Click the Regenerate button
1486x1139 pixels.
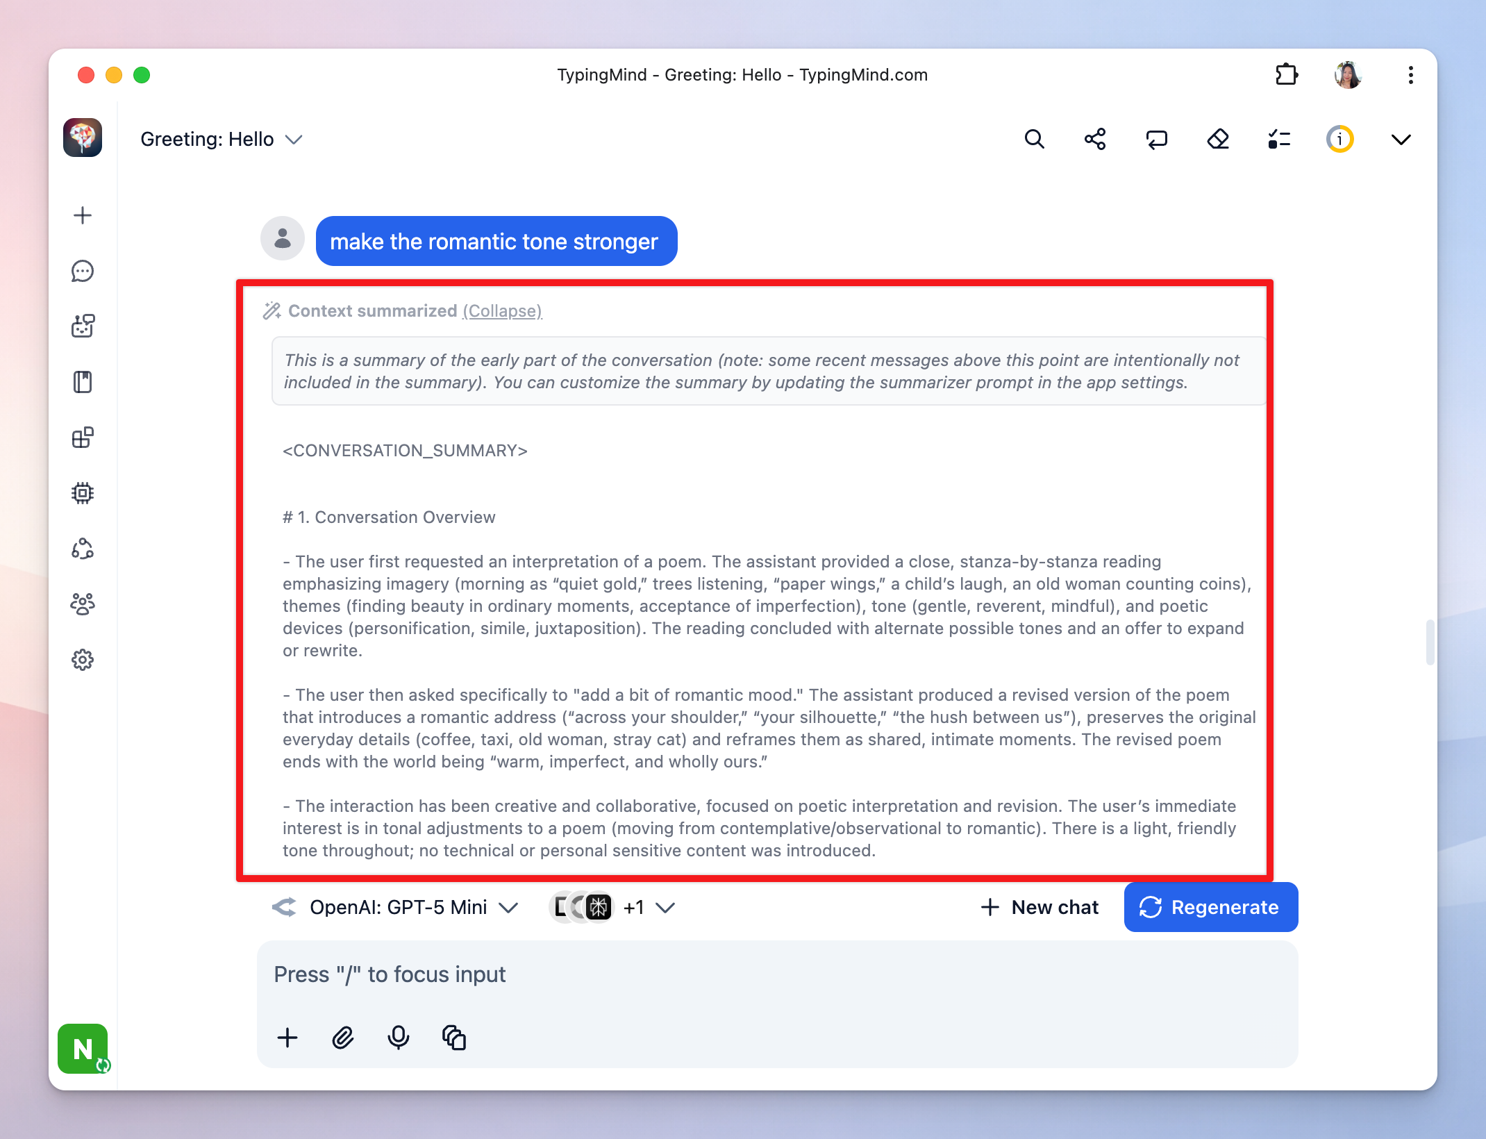(1210, 907)
